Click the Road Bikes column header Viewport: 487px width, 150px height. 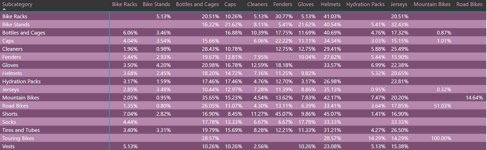tap(469, 4)
